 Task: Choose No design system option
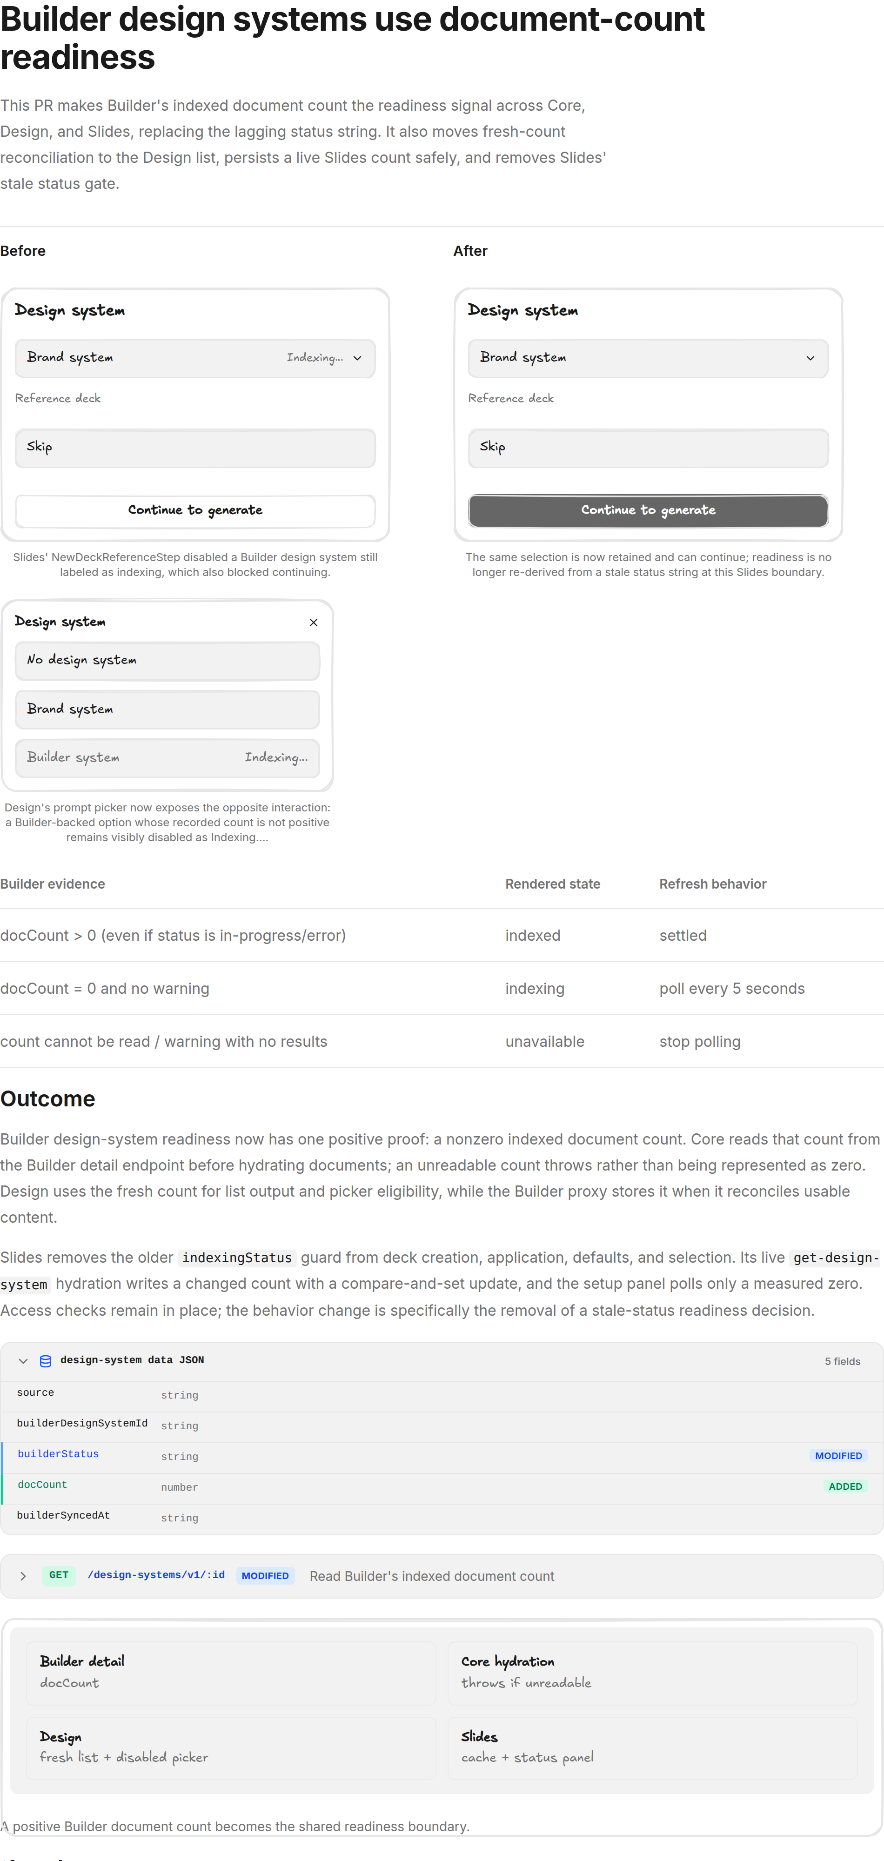coord(167,661)
